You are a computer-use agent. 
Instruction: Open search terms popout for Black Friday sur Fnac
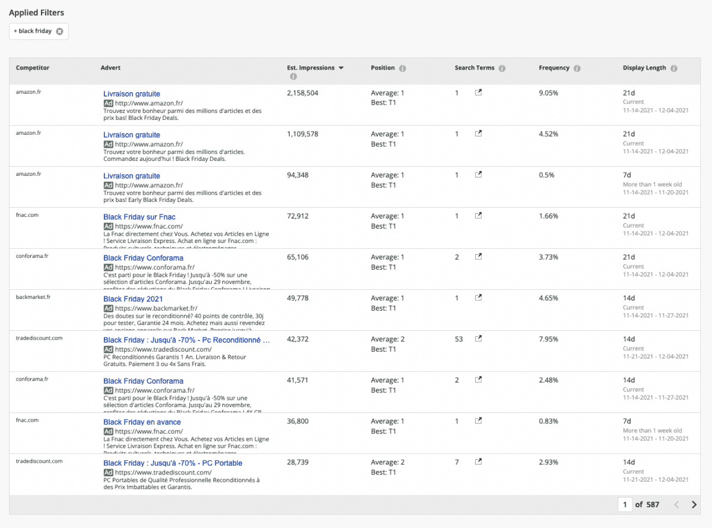tap(478, 216)
